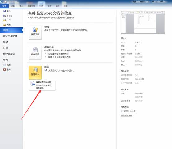The height and width of the screenshot is (149, 172).
Task: Select Print in the file sidebar
Action: pyautogui.click(x=6, y=48)
